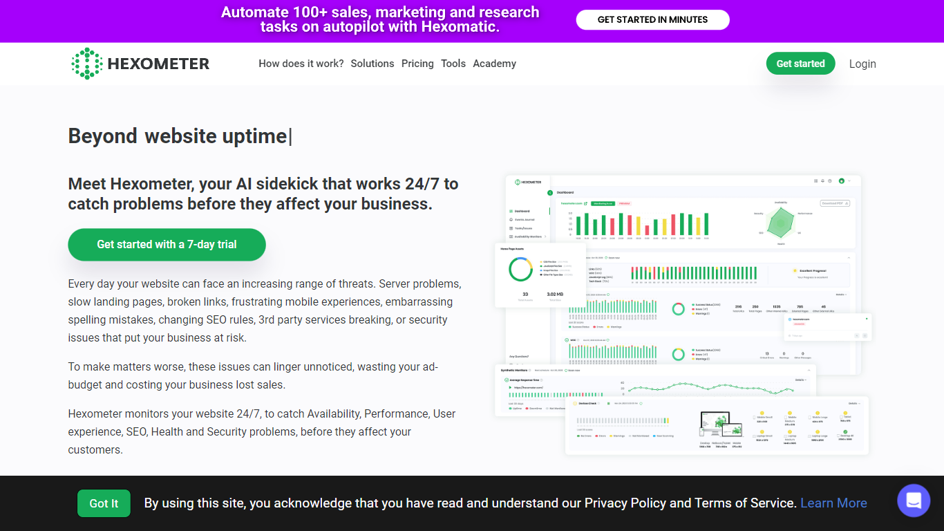Screen dimensions: 944x531
Task: Check the Mobile Small device checkbox
Action: pyautogui.click(x=754, y=418)
